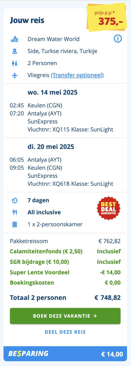Viewport: 131px width, 366px height.
Task: Click the duration clock icon
Action: pos(15,200)
